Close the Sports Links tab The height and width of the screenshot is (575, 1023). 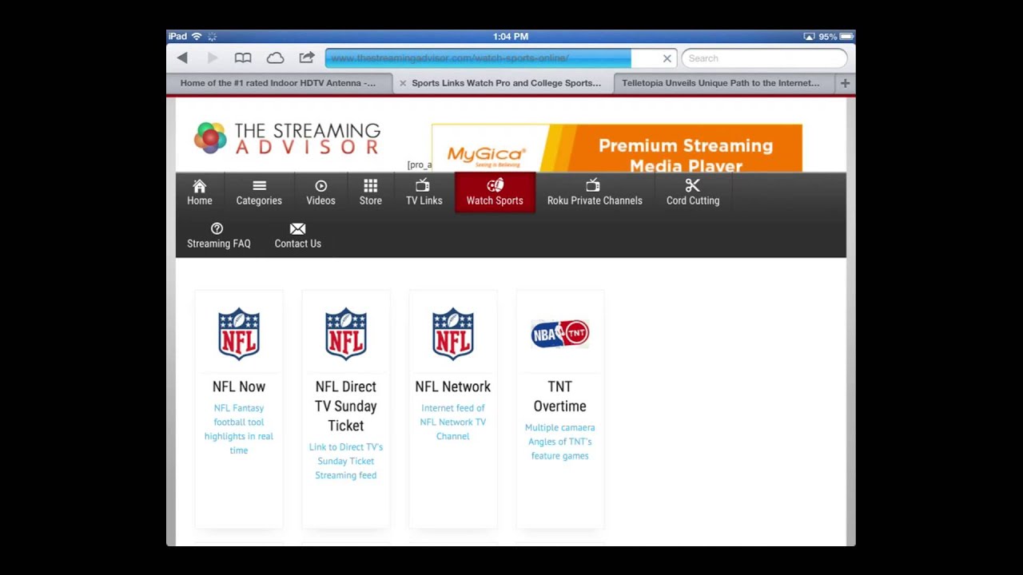403,83
